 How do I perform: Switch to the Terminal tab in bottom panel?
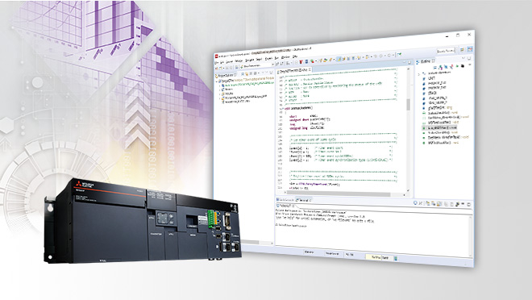click(x=303, y=200)
